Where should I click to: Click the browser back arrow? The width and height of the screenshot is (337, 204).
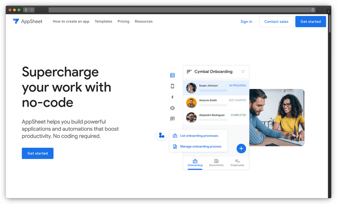[26, 10]
